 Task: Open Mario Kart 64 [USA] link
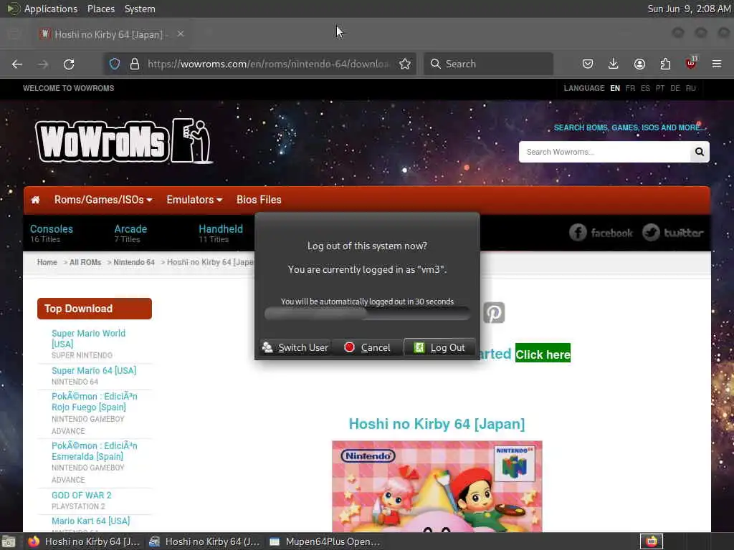pyautogui.click(x=91, y=521)
